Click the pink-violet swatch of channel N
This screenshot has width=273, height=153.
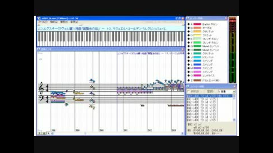pyautogui.click(x=197, y=72)
